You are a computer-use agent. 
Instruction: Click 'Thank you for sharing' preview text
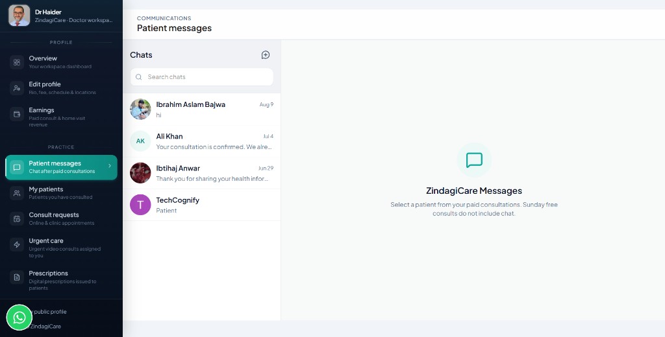(212, 179)
